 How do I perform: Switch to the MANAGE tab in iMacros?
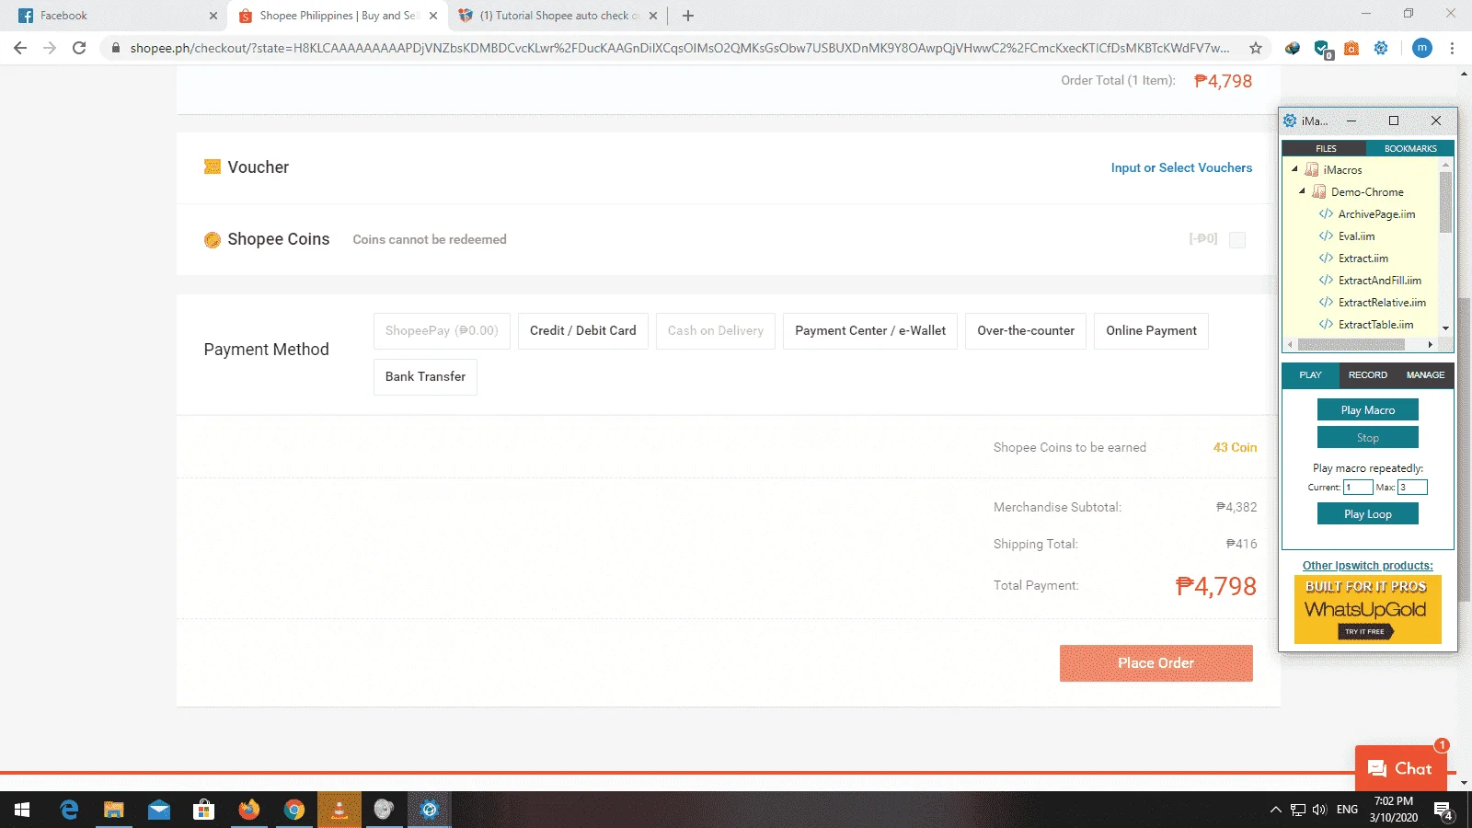click(1425, 375)
